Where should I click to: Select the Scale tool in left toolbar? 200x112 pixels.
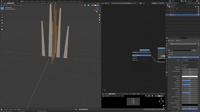coord(2,20)
